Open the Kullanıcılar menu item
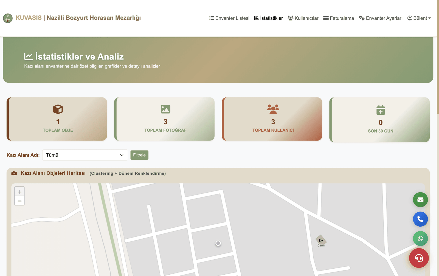 tap(303, 18)
